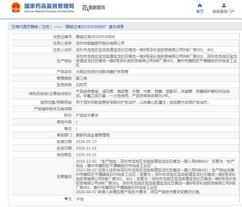The height and width of the screenshot is (207, 242).
Task: Click the 国家药品监督管理局 site title
Action: tap(49, 6)
